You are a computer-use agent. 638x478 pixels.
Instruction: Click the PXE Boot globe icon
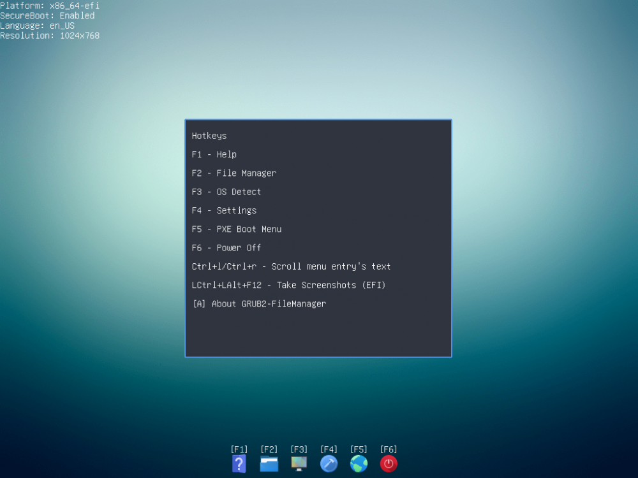[359, 463]
